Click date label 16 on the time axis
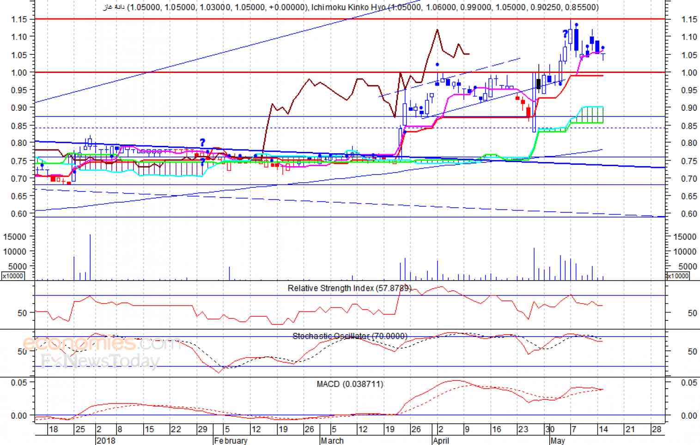 coord(496,429)
